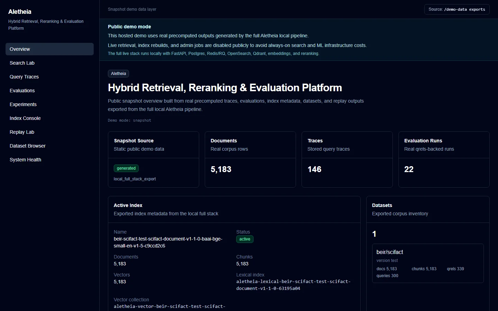Click the Traces 146 card
Screen dimensions: 498x311
click(347, 159)
